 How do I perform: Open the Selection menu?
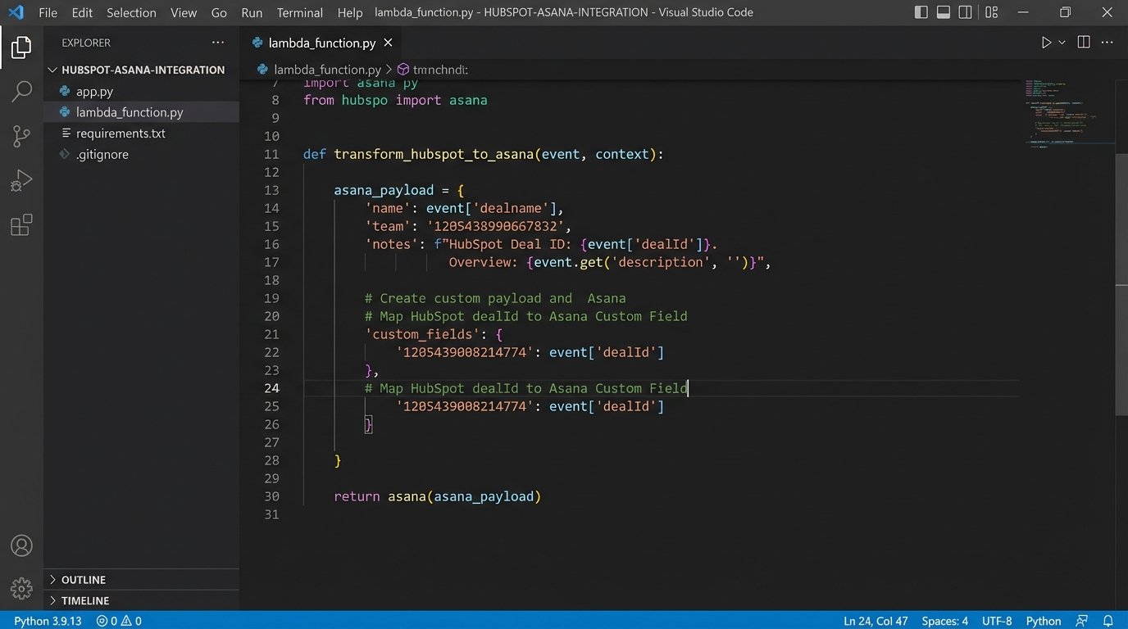(131, 12)
